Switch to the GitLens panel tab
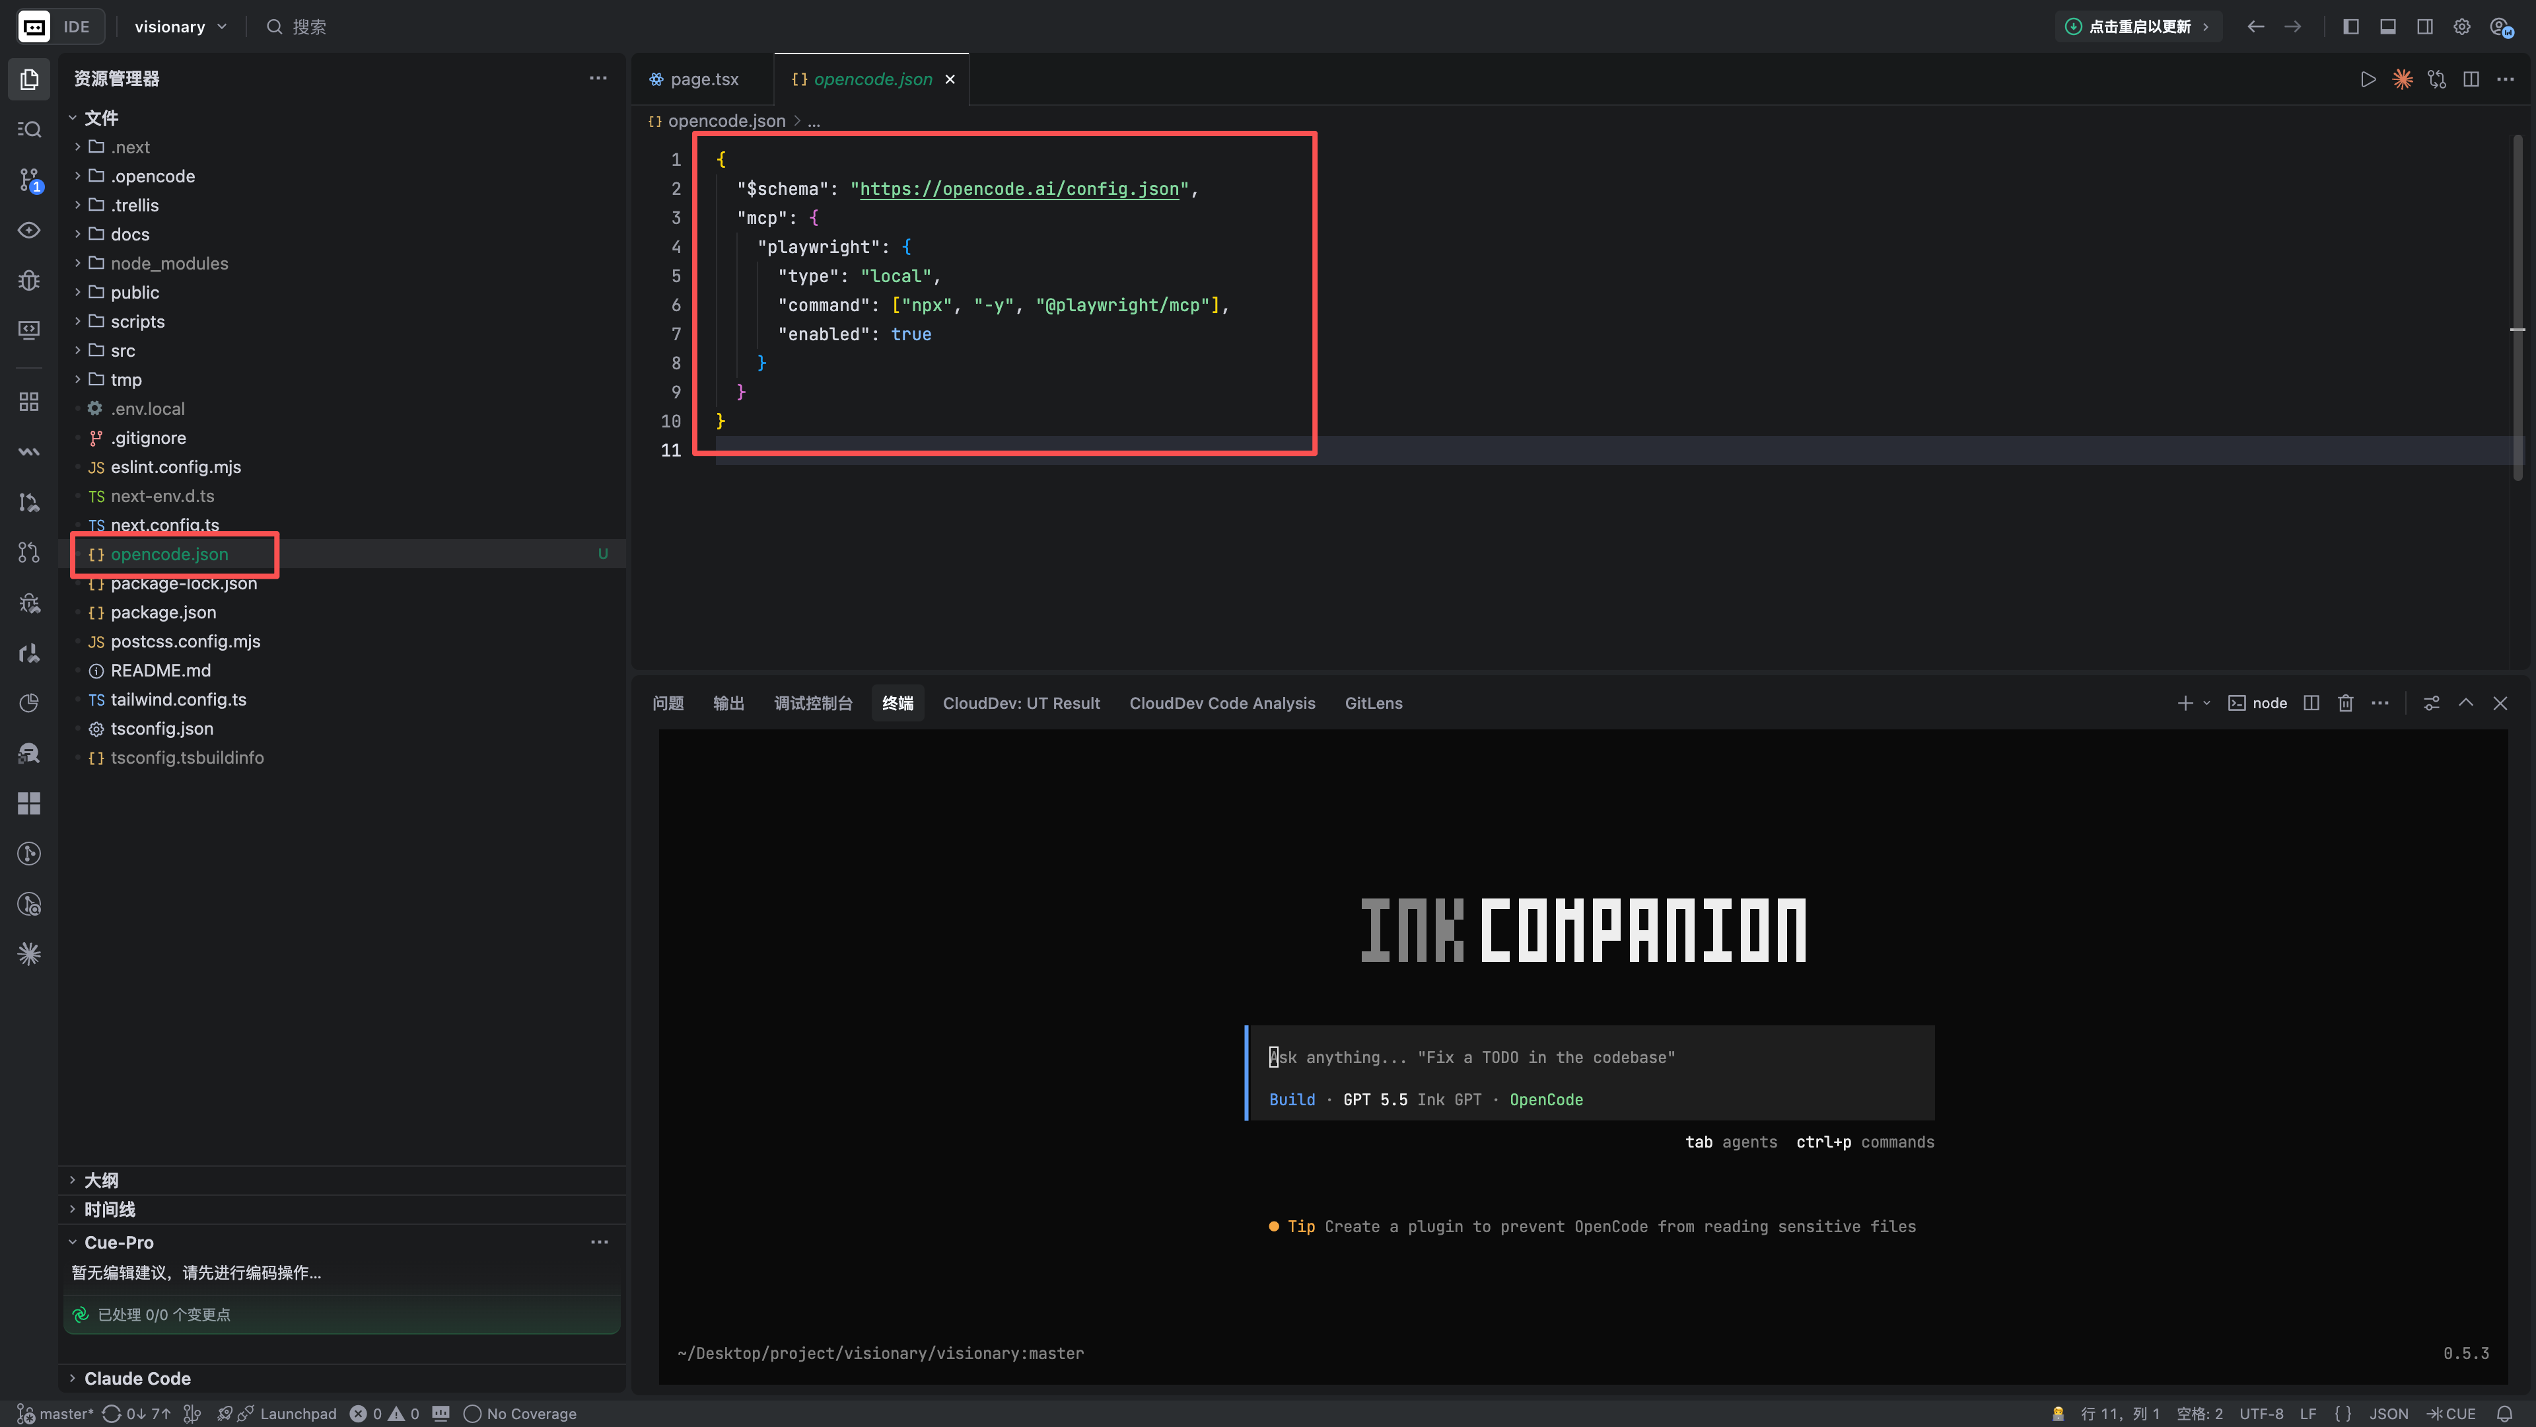This screenshot has width=2536, height=1427. [x=1374, y=702]
